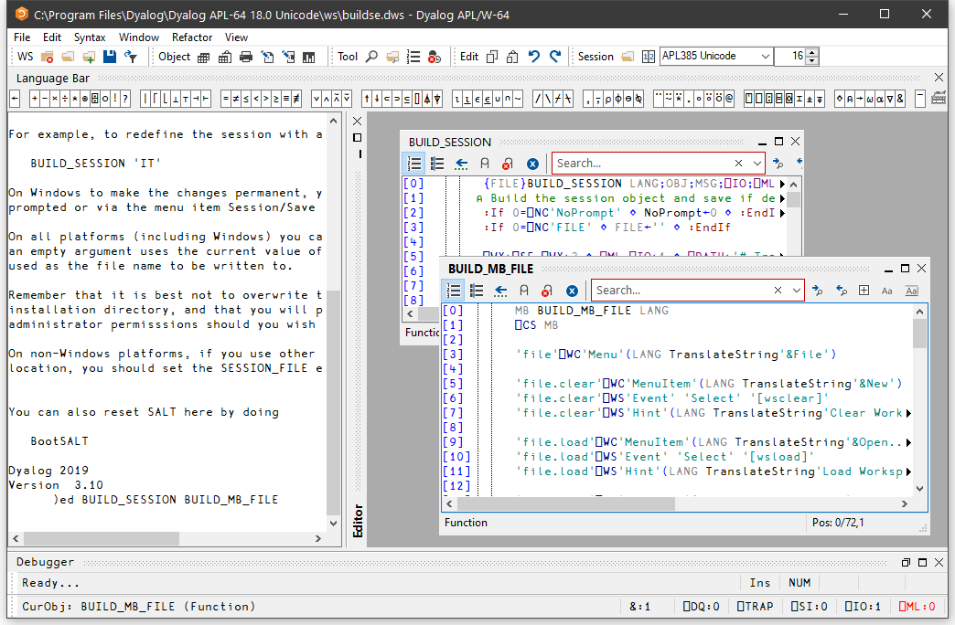Image resolution: width=955 pixels, height=625 pixels.
Task: Click the Undo arrow in Edit toolbar
Action: click(534, 57)
